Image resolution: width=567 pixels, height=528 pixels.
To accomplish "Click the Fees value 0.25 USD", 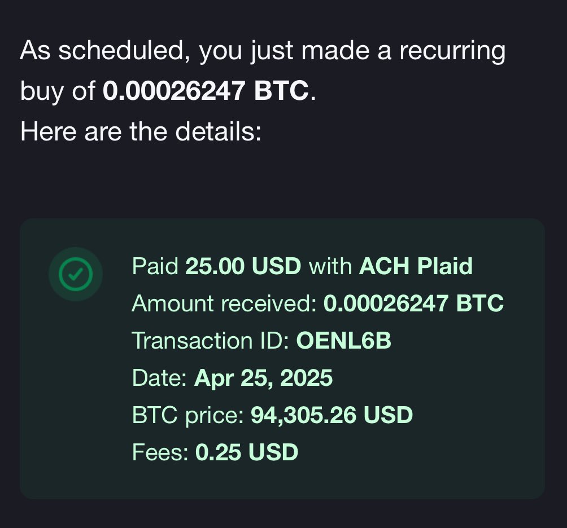I will (x=247, y=452).
